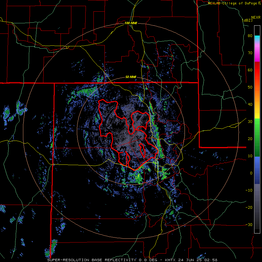The image size is (262, 262).
Task: Click the 40 value on dBZ scale
Action: (250, 105)
